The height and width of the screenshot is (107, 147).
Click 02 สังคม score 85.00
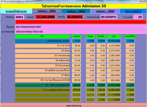[x=76, y=51]
